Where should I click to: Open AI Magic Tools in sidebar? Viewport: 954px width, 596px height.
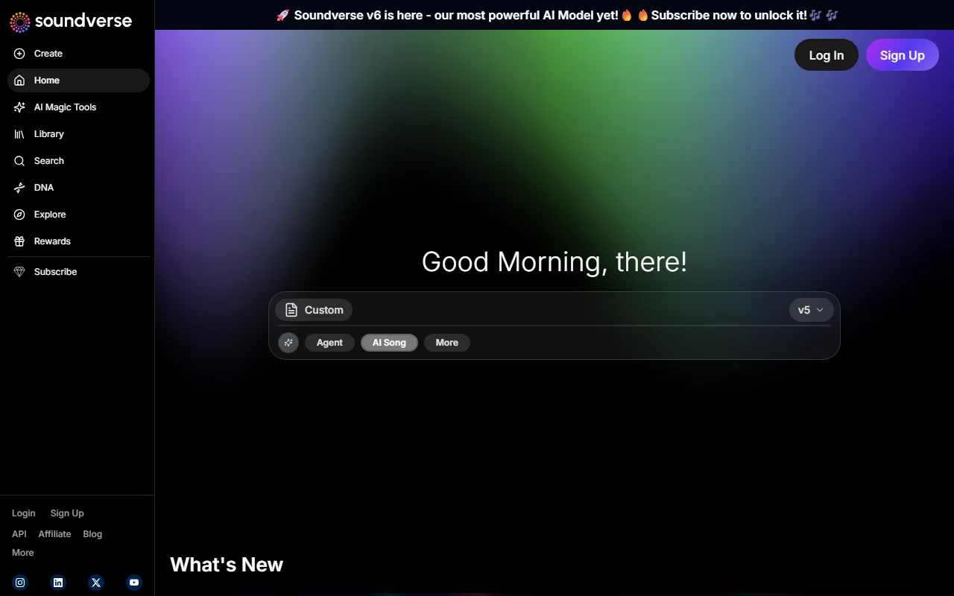65,107
